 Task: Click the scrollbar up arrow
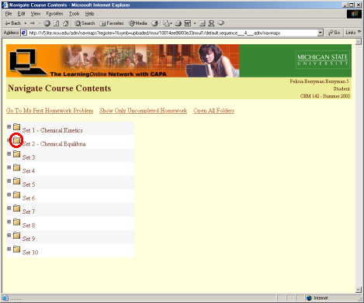click(359, 42)
